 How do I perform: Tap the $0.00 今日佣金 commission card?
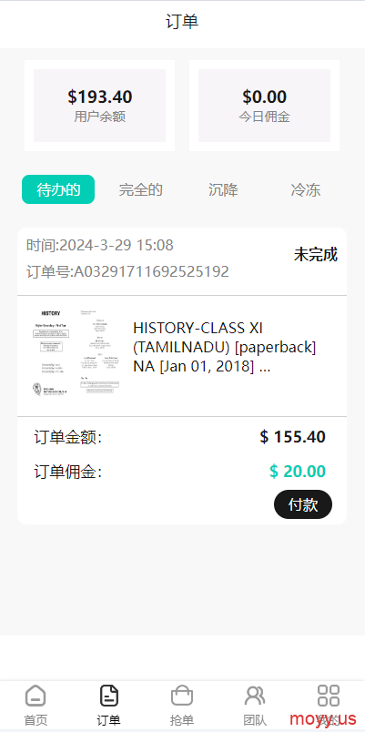pos(264,106)
